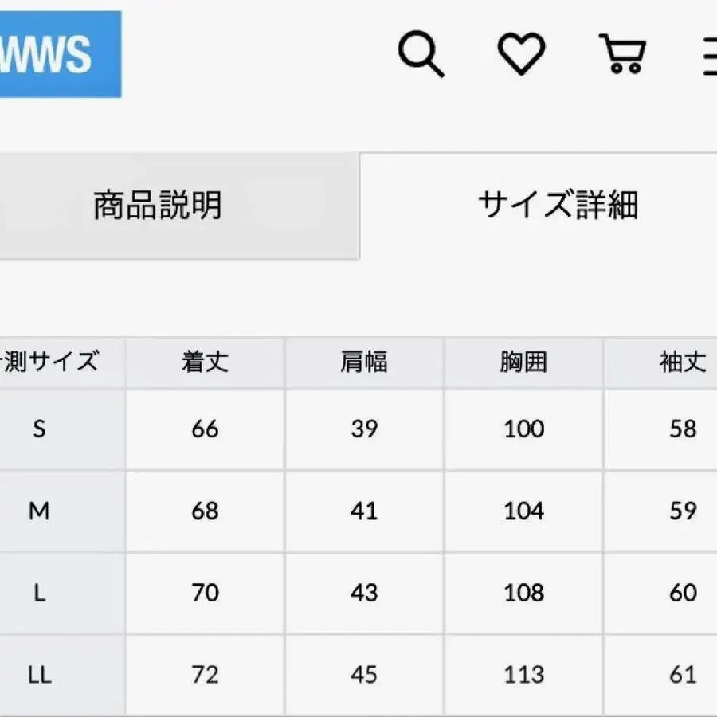This screenshot has width=717, height=717.
Task: Click the S 着丈 value 66
Action: tap(205, 429)
